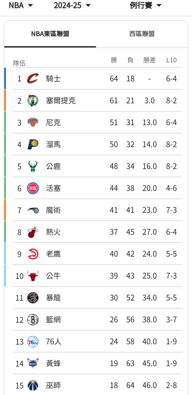The image size is (192, 395).
Task: Click the Bucks team logo
Action: pos(33,166)
